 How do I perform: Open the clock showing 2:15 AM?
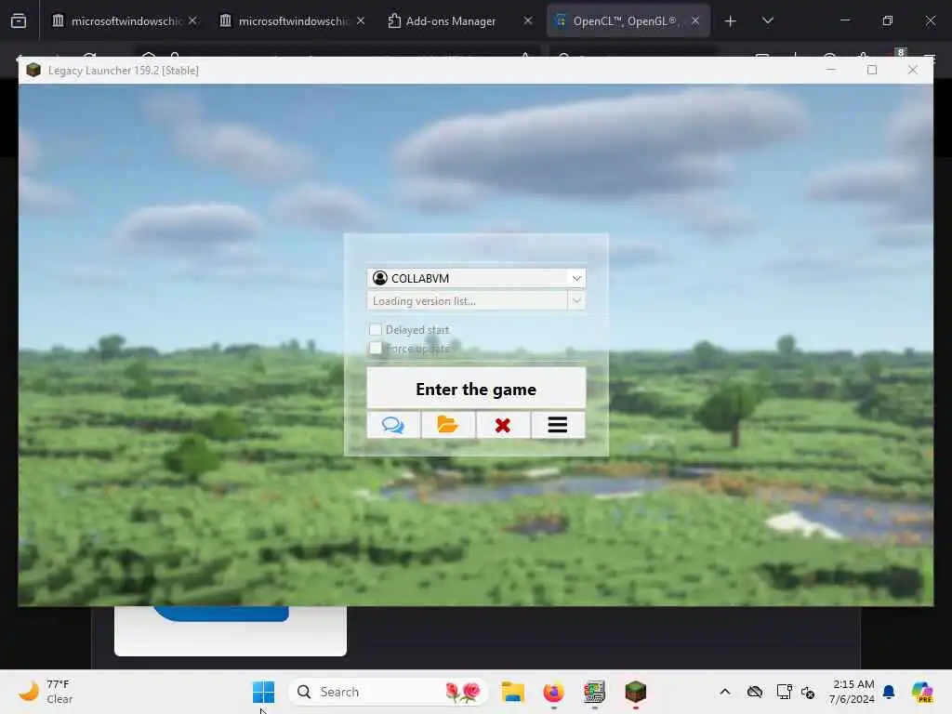853,692
